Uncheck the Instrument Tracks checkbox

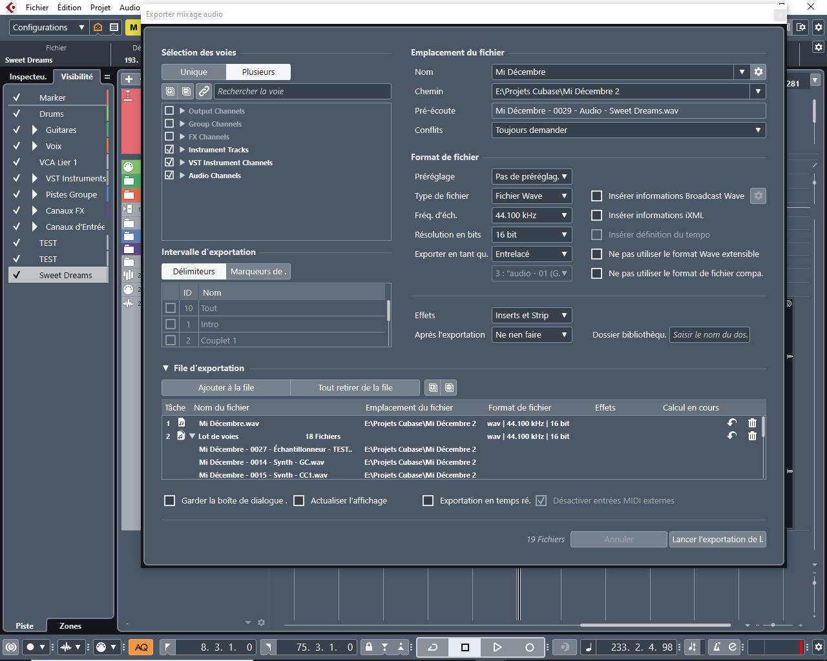[x=169, y=149]
